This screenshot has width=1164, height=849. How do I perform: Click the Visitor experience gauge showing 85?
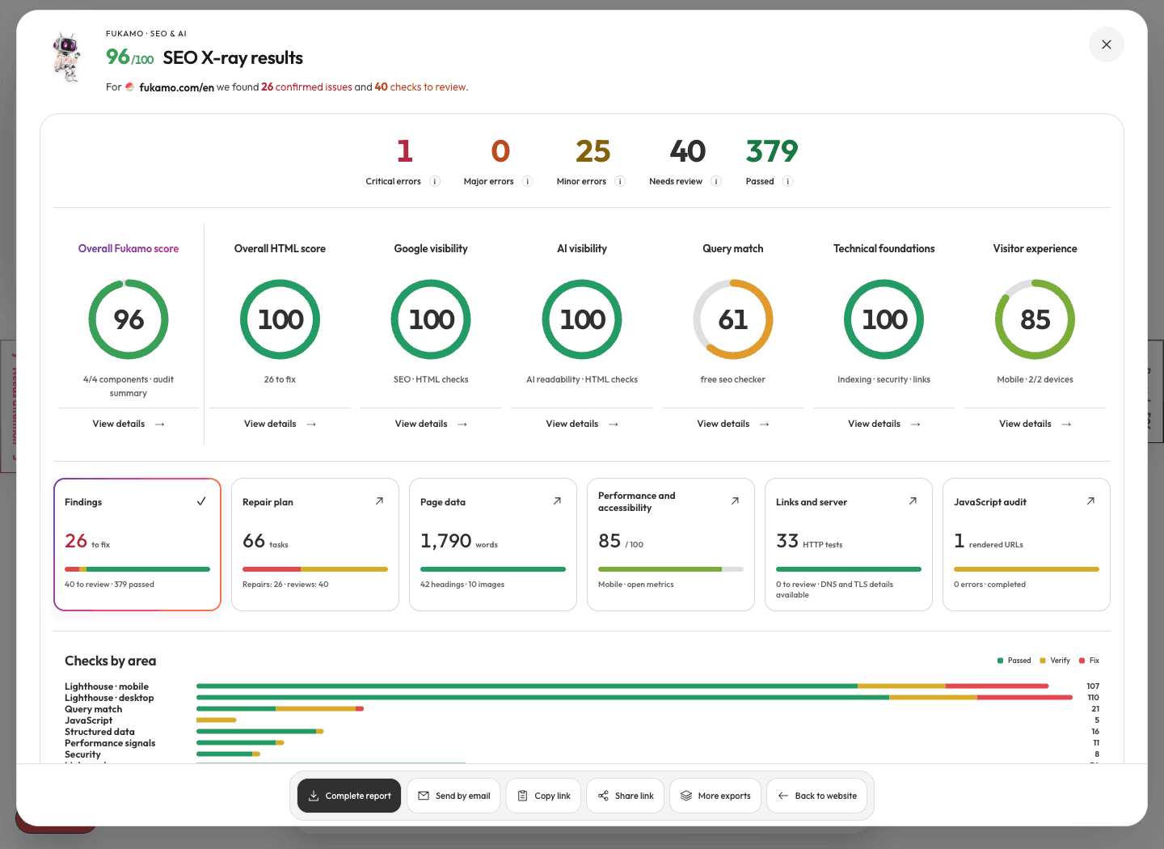coord(1035,319)
